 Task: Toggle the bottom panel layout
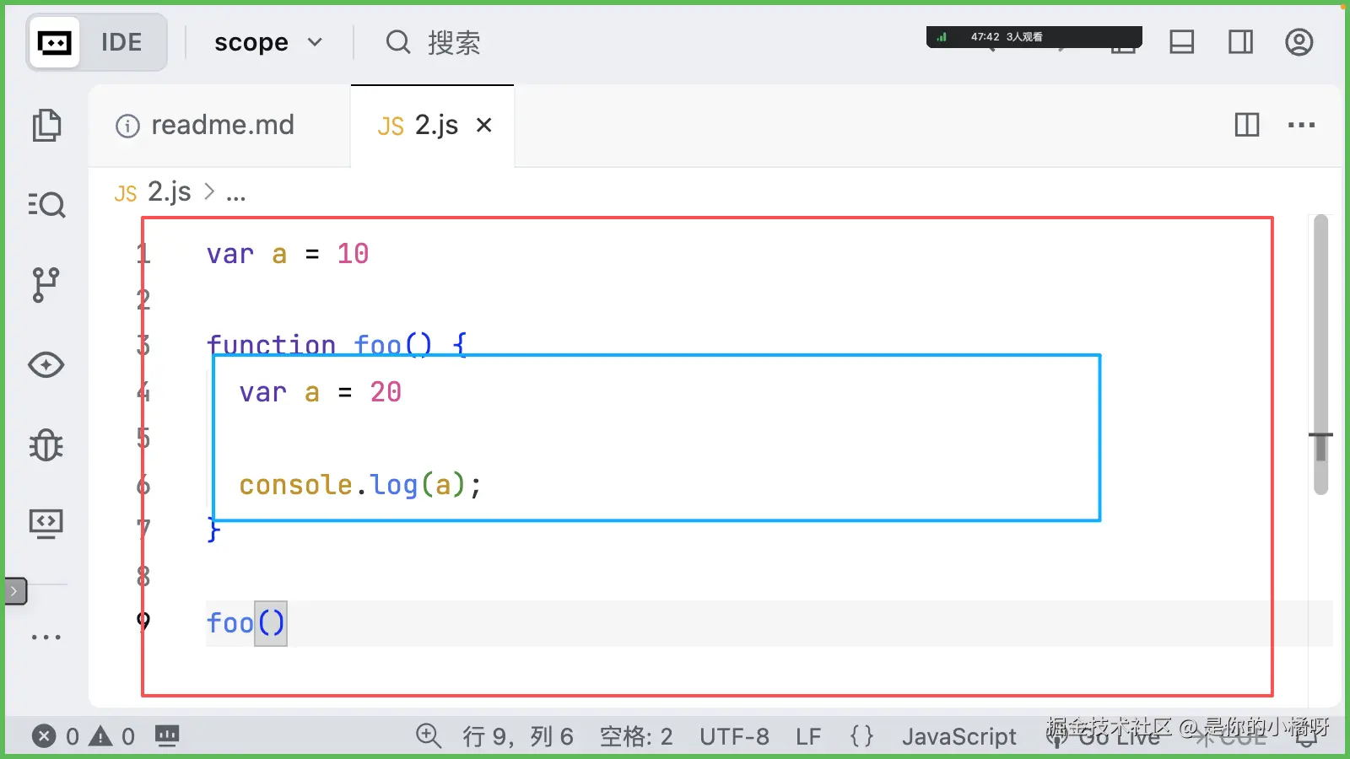1181,41
